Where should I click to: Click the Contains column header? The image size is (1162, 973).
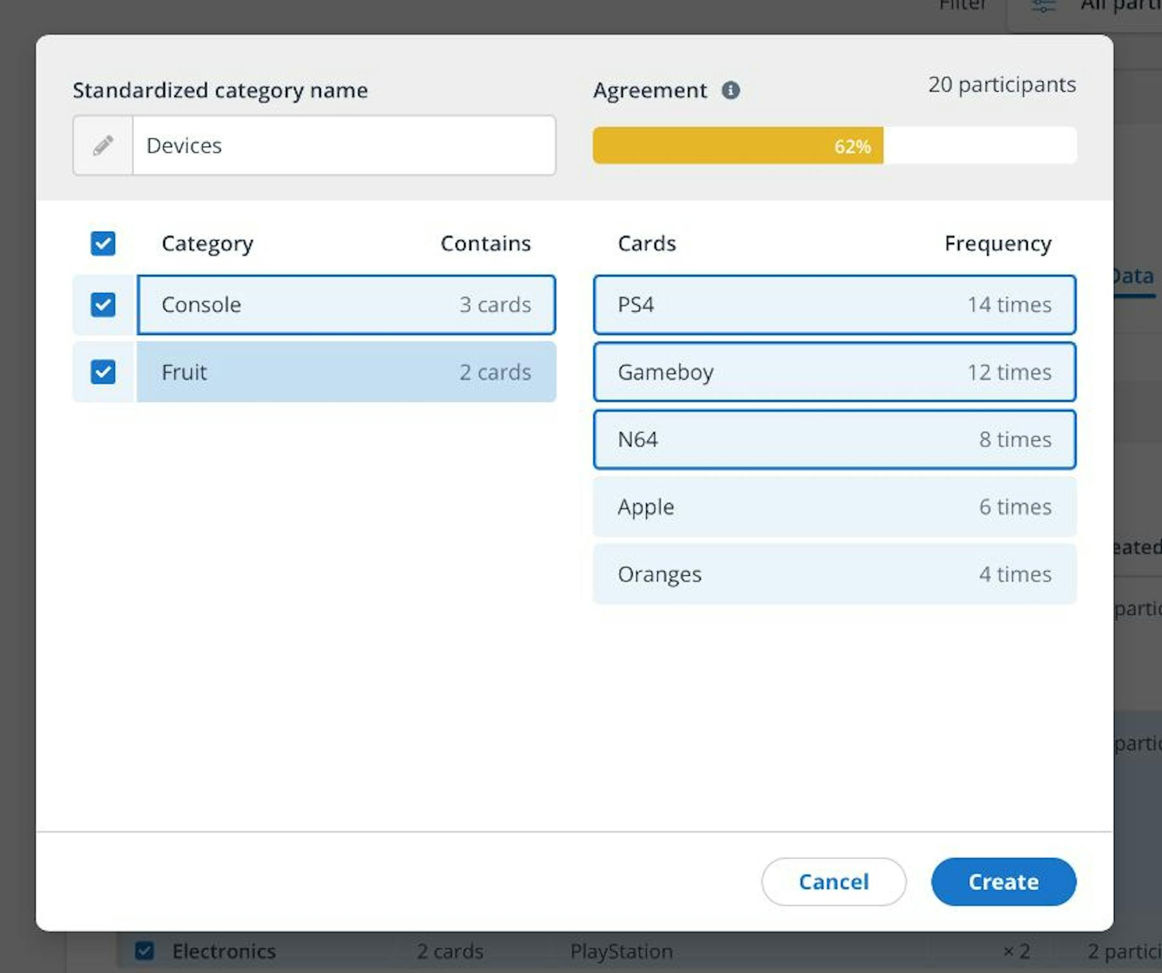485,243
